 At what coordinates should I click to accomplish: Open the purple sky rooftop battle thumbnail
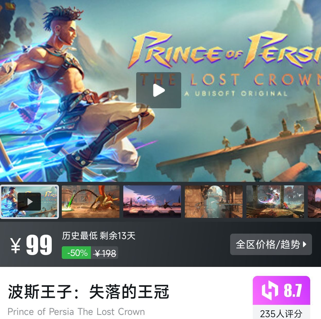[x=152, y=202]
